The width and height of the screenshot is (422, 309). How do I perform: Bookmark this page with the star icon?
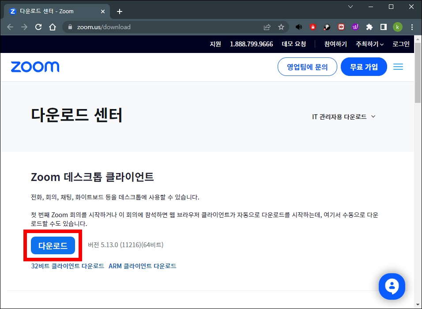click(281, 27)
